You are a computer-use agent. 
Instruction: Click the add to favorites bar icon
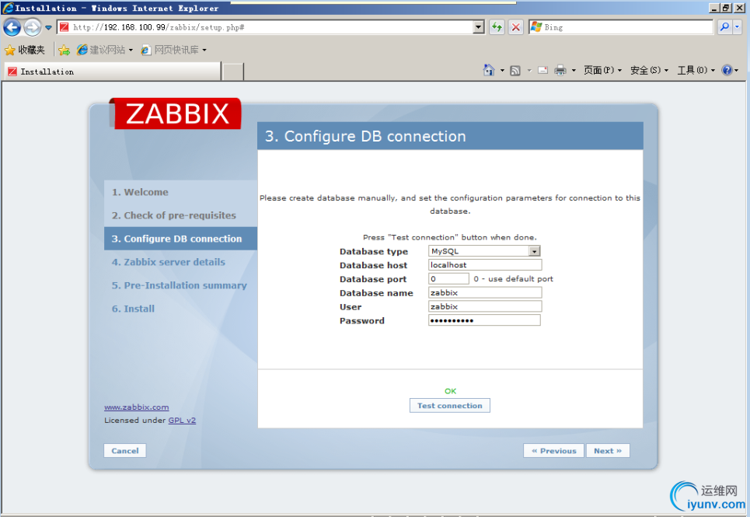[x=64, y=50]
